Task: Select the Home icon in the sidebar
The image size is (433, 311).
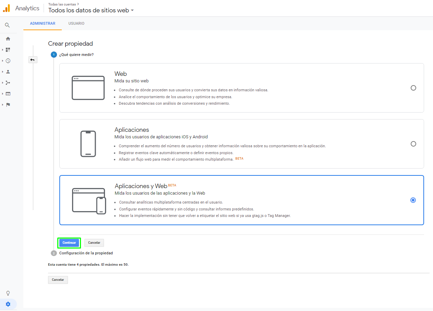Action: 8,39
